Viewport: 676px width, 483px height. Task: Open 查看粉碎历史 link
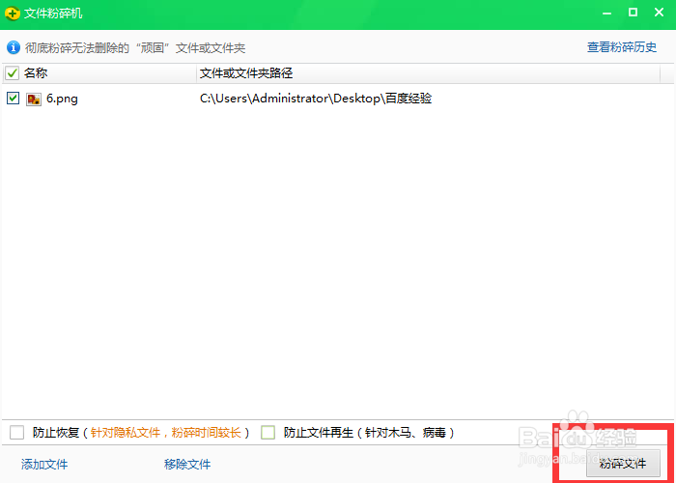point(622,47)
